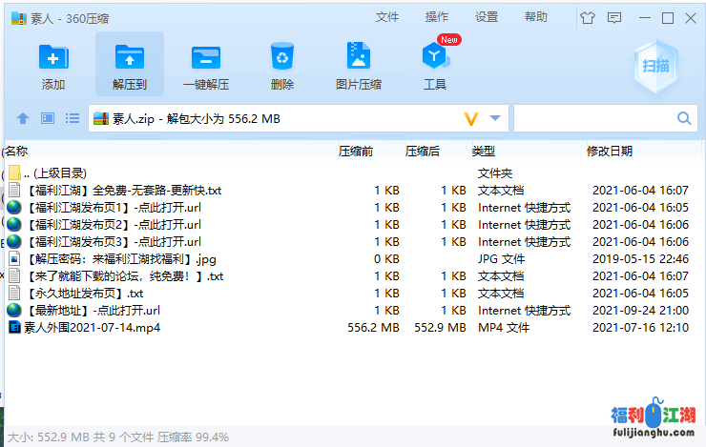Switch to thumbnail view mode
This screenshot has height=447, width=706.
(x=48, y=118)
